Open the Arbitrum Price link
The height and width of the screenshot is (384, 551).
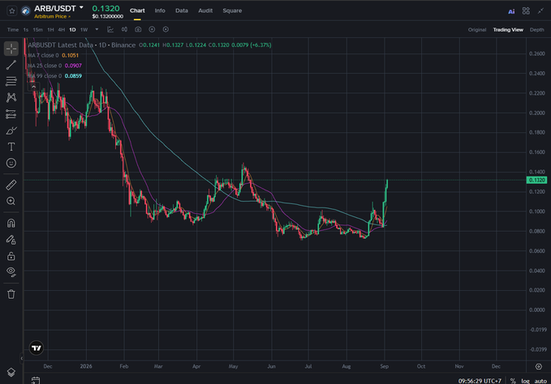52,16
